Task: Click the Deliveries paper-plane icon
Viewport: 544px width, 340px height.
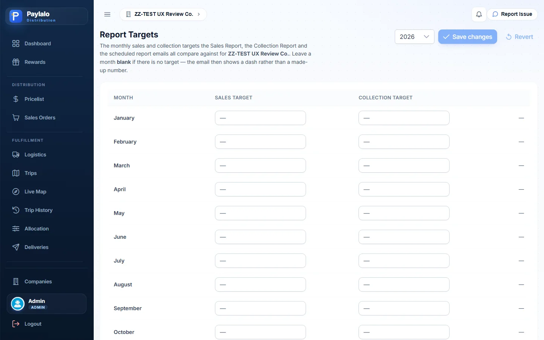Action: (x=16, y=247)
